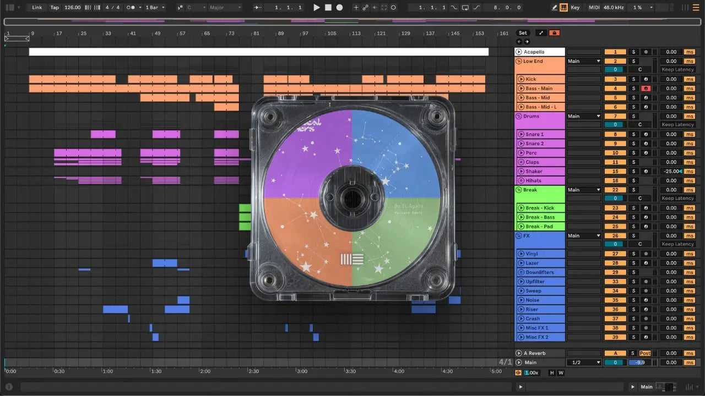Click the MIDI map mode switch
The width and height of the screenshot is (705, 396).
pyautogui.click(x=594, y=8)
